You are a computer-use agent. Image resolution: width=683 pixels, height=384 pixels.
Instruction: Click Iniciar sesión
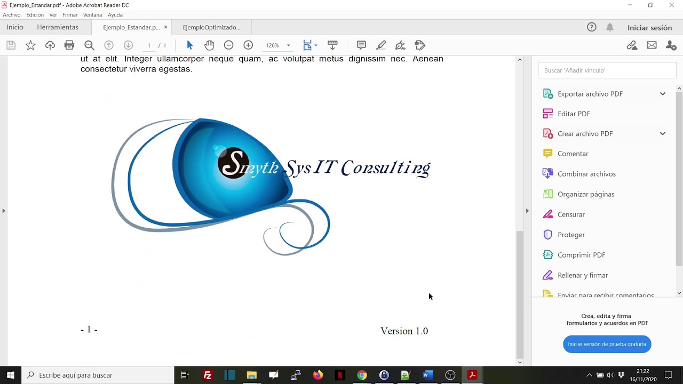[649, 28]
